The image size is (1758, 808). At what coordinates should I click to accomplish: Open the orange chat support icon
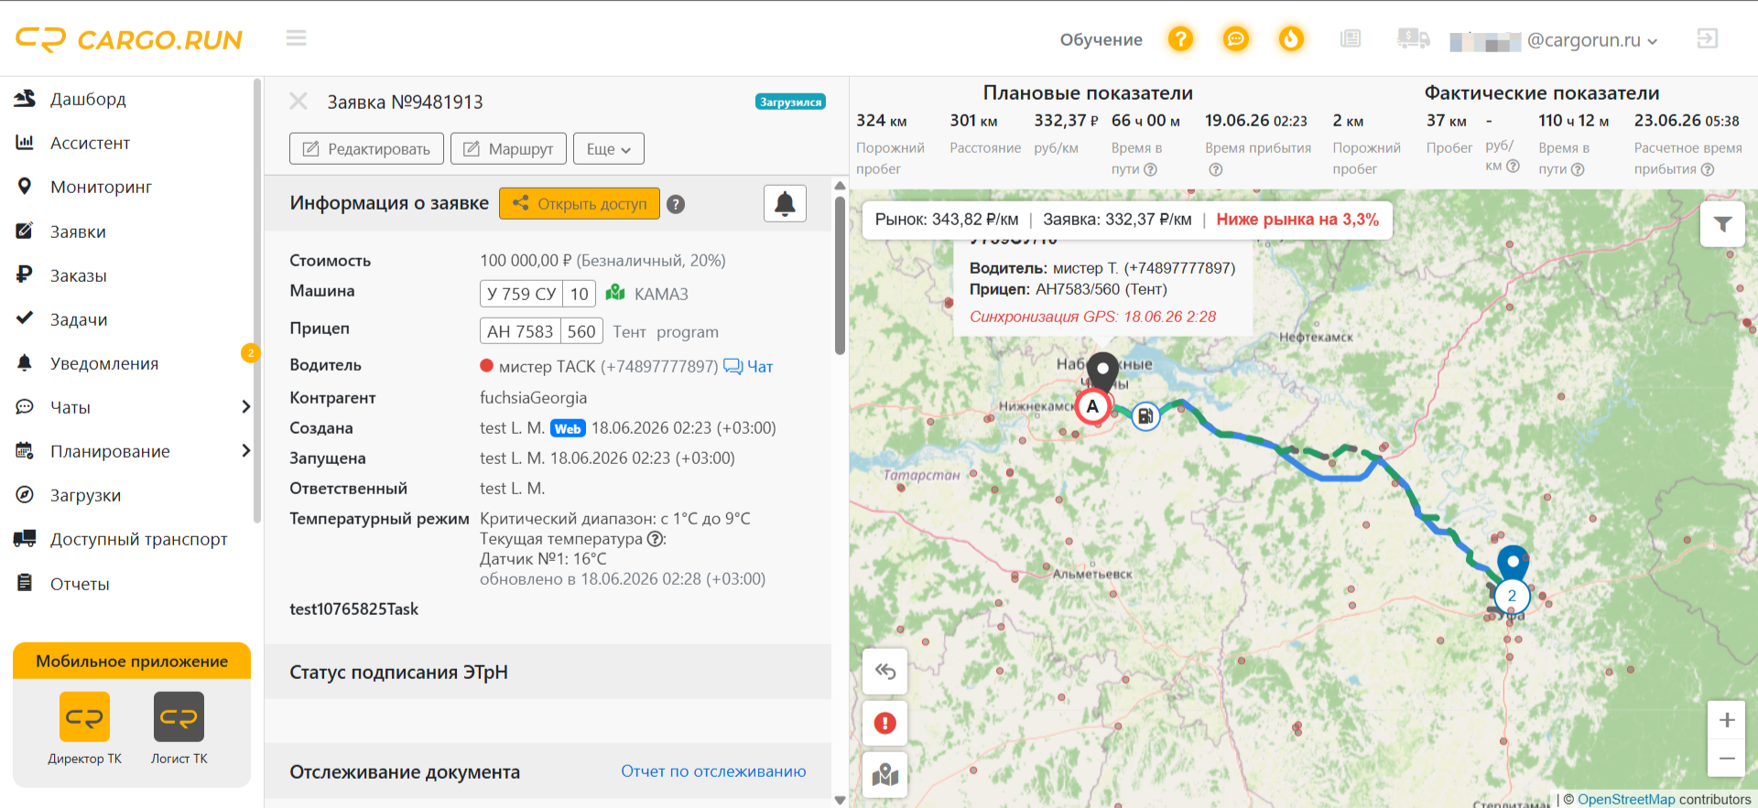tap(1236, 39)
